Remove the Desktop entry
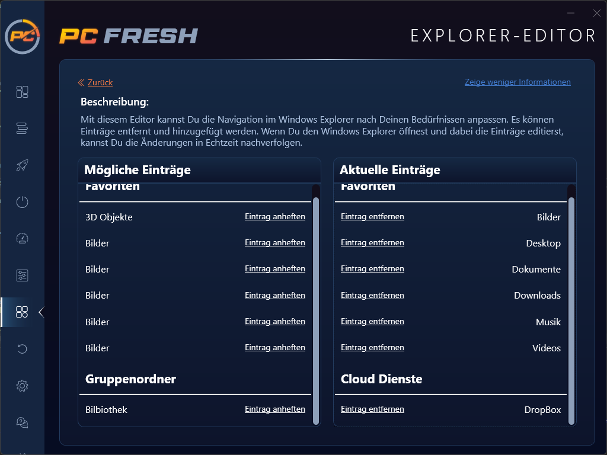The image size is (607, 455). [x=372, y=242]
